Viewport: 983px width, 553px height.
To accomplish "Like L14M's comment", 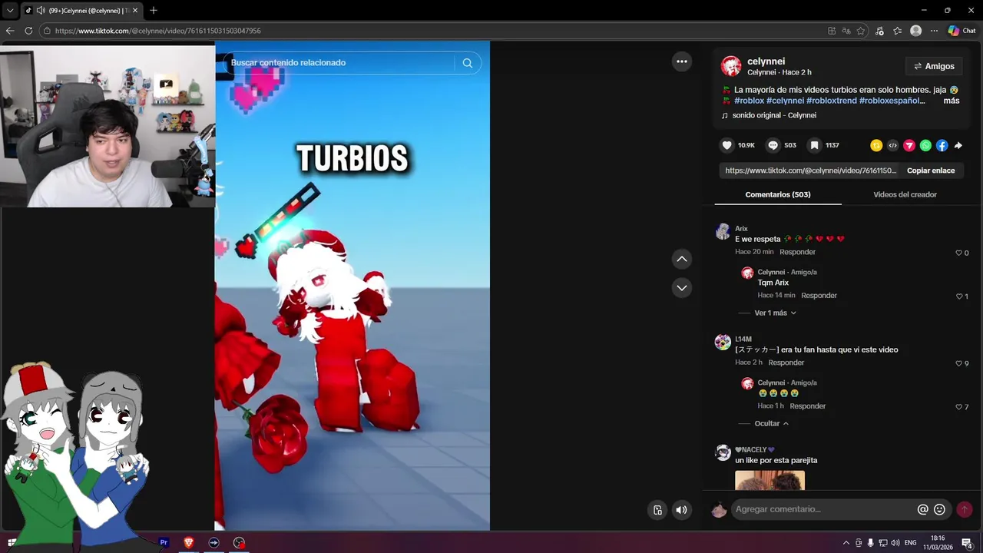I will coord(958,363).
